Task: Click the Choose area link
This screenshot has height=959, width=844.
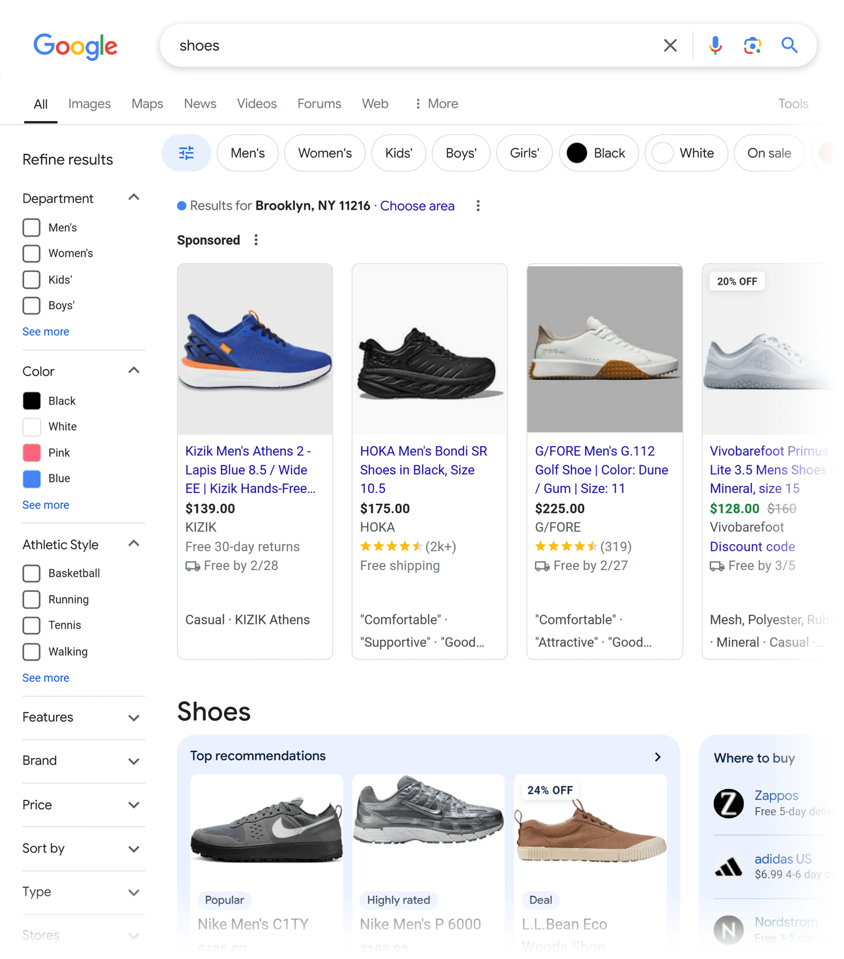Action: pos(417,206)
